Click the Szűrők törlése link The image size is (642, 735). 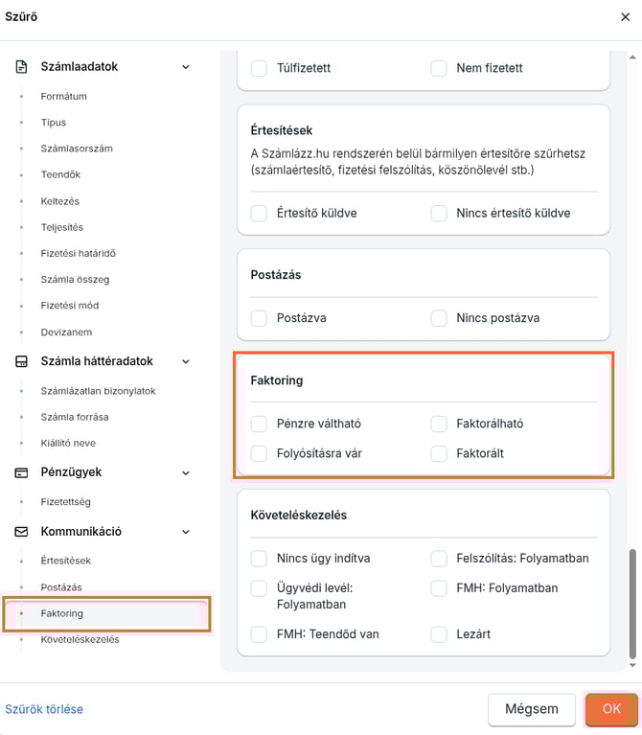point(44,709)
